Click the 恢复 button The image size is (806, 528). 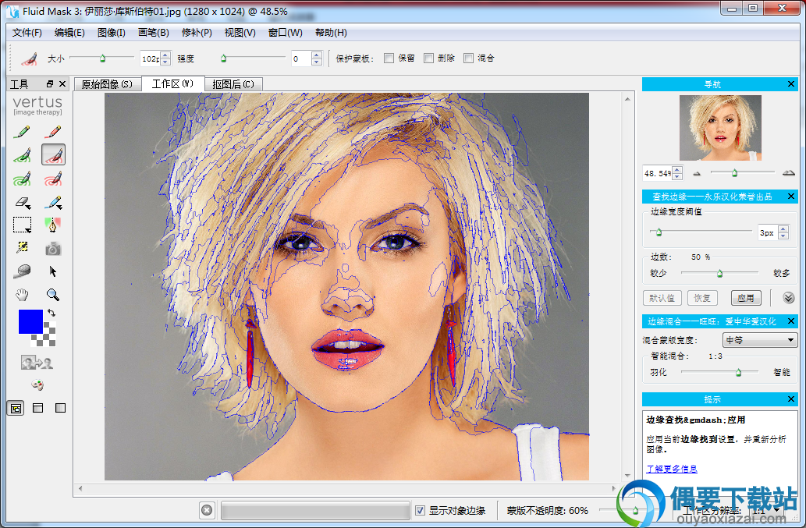pyautogui.click(x=702, y=298)
